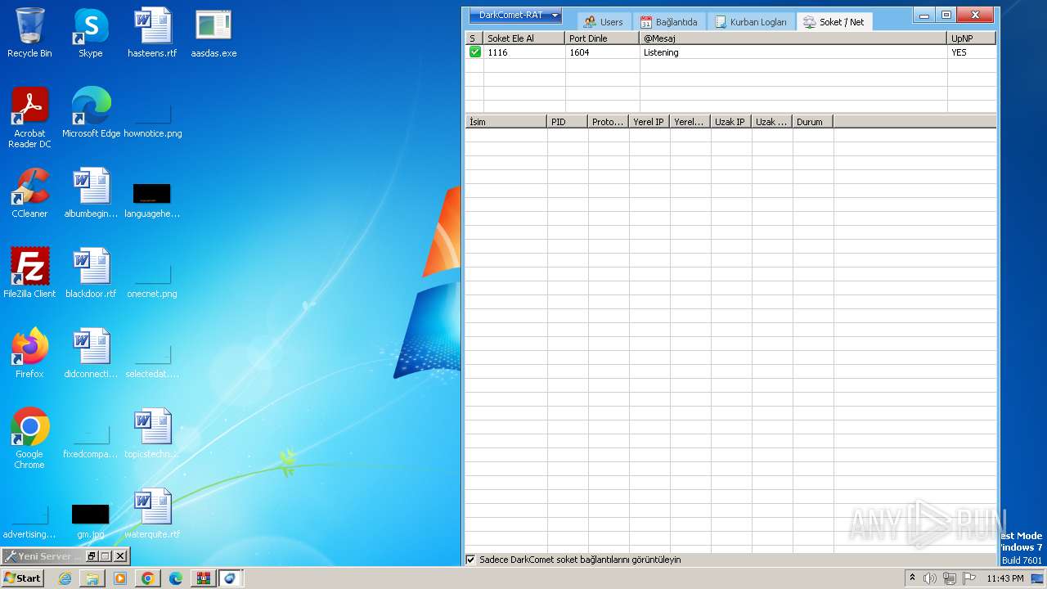Sort by Soket Ele Al column
This screenshot has height=589, width=1047.
coord(524,38)
